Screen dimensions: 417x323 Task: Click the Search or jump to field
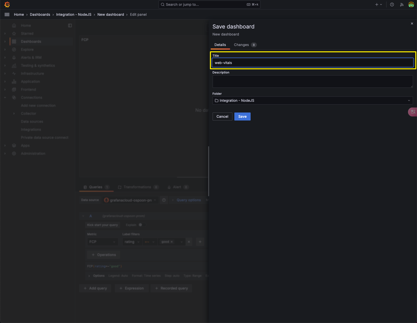(209, 4)
